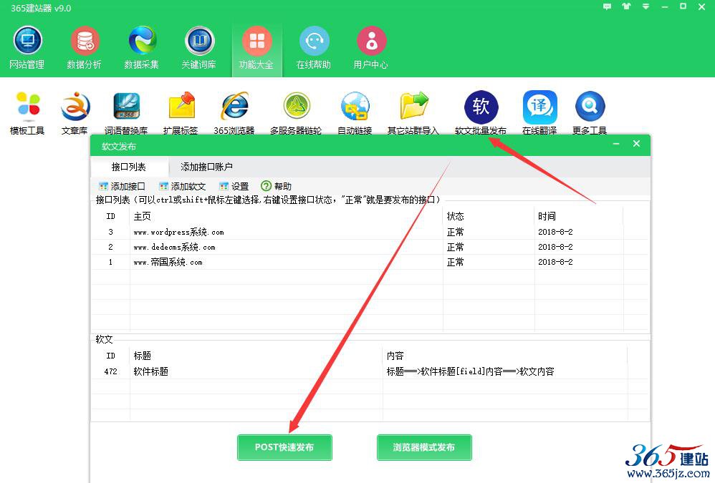Open 自动链接 tool

coord(355,113)
